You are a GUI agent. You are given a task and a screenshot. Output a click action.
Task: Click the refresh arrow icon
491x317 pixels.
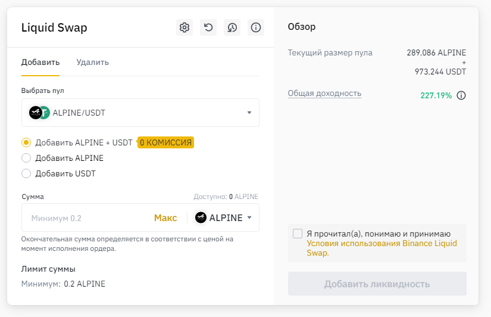tap(208, 27)
